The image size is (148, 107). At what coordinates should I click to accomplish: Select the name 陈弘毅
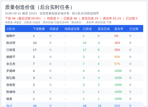tap(11, 78)
